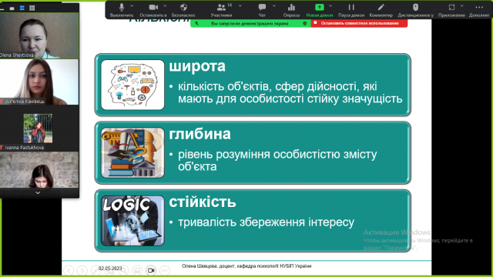Screen dimensions: 493x277
Task: Click slide footer date 02.05.2023
Action: pyautogui.click(x=110, y=269)
